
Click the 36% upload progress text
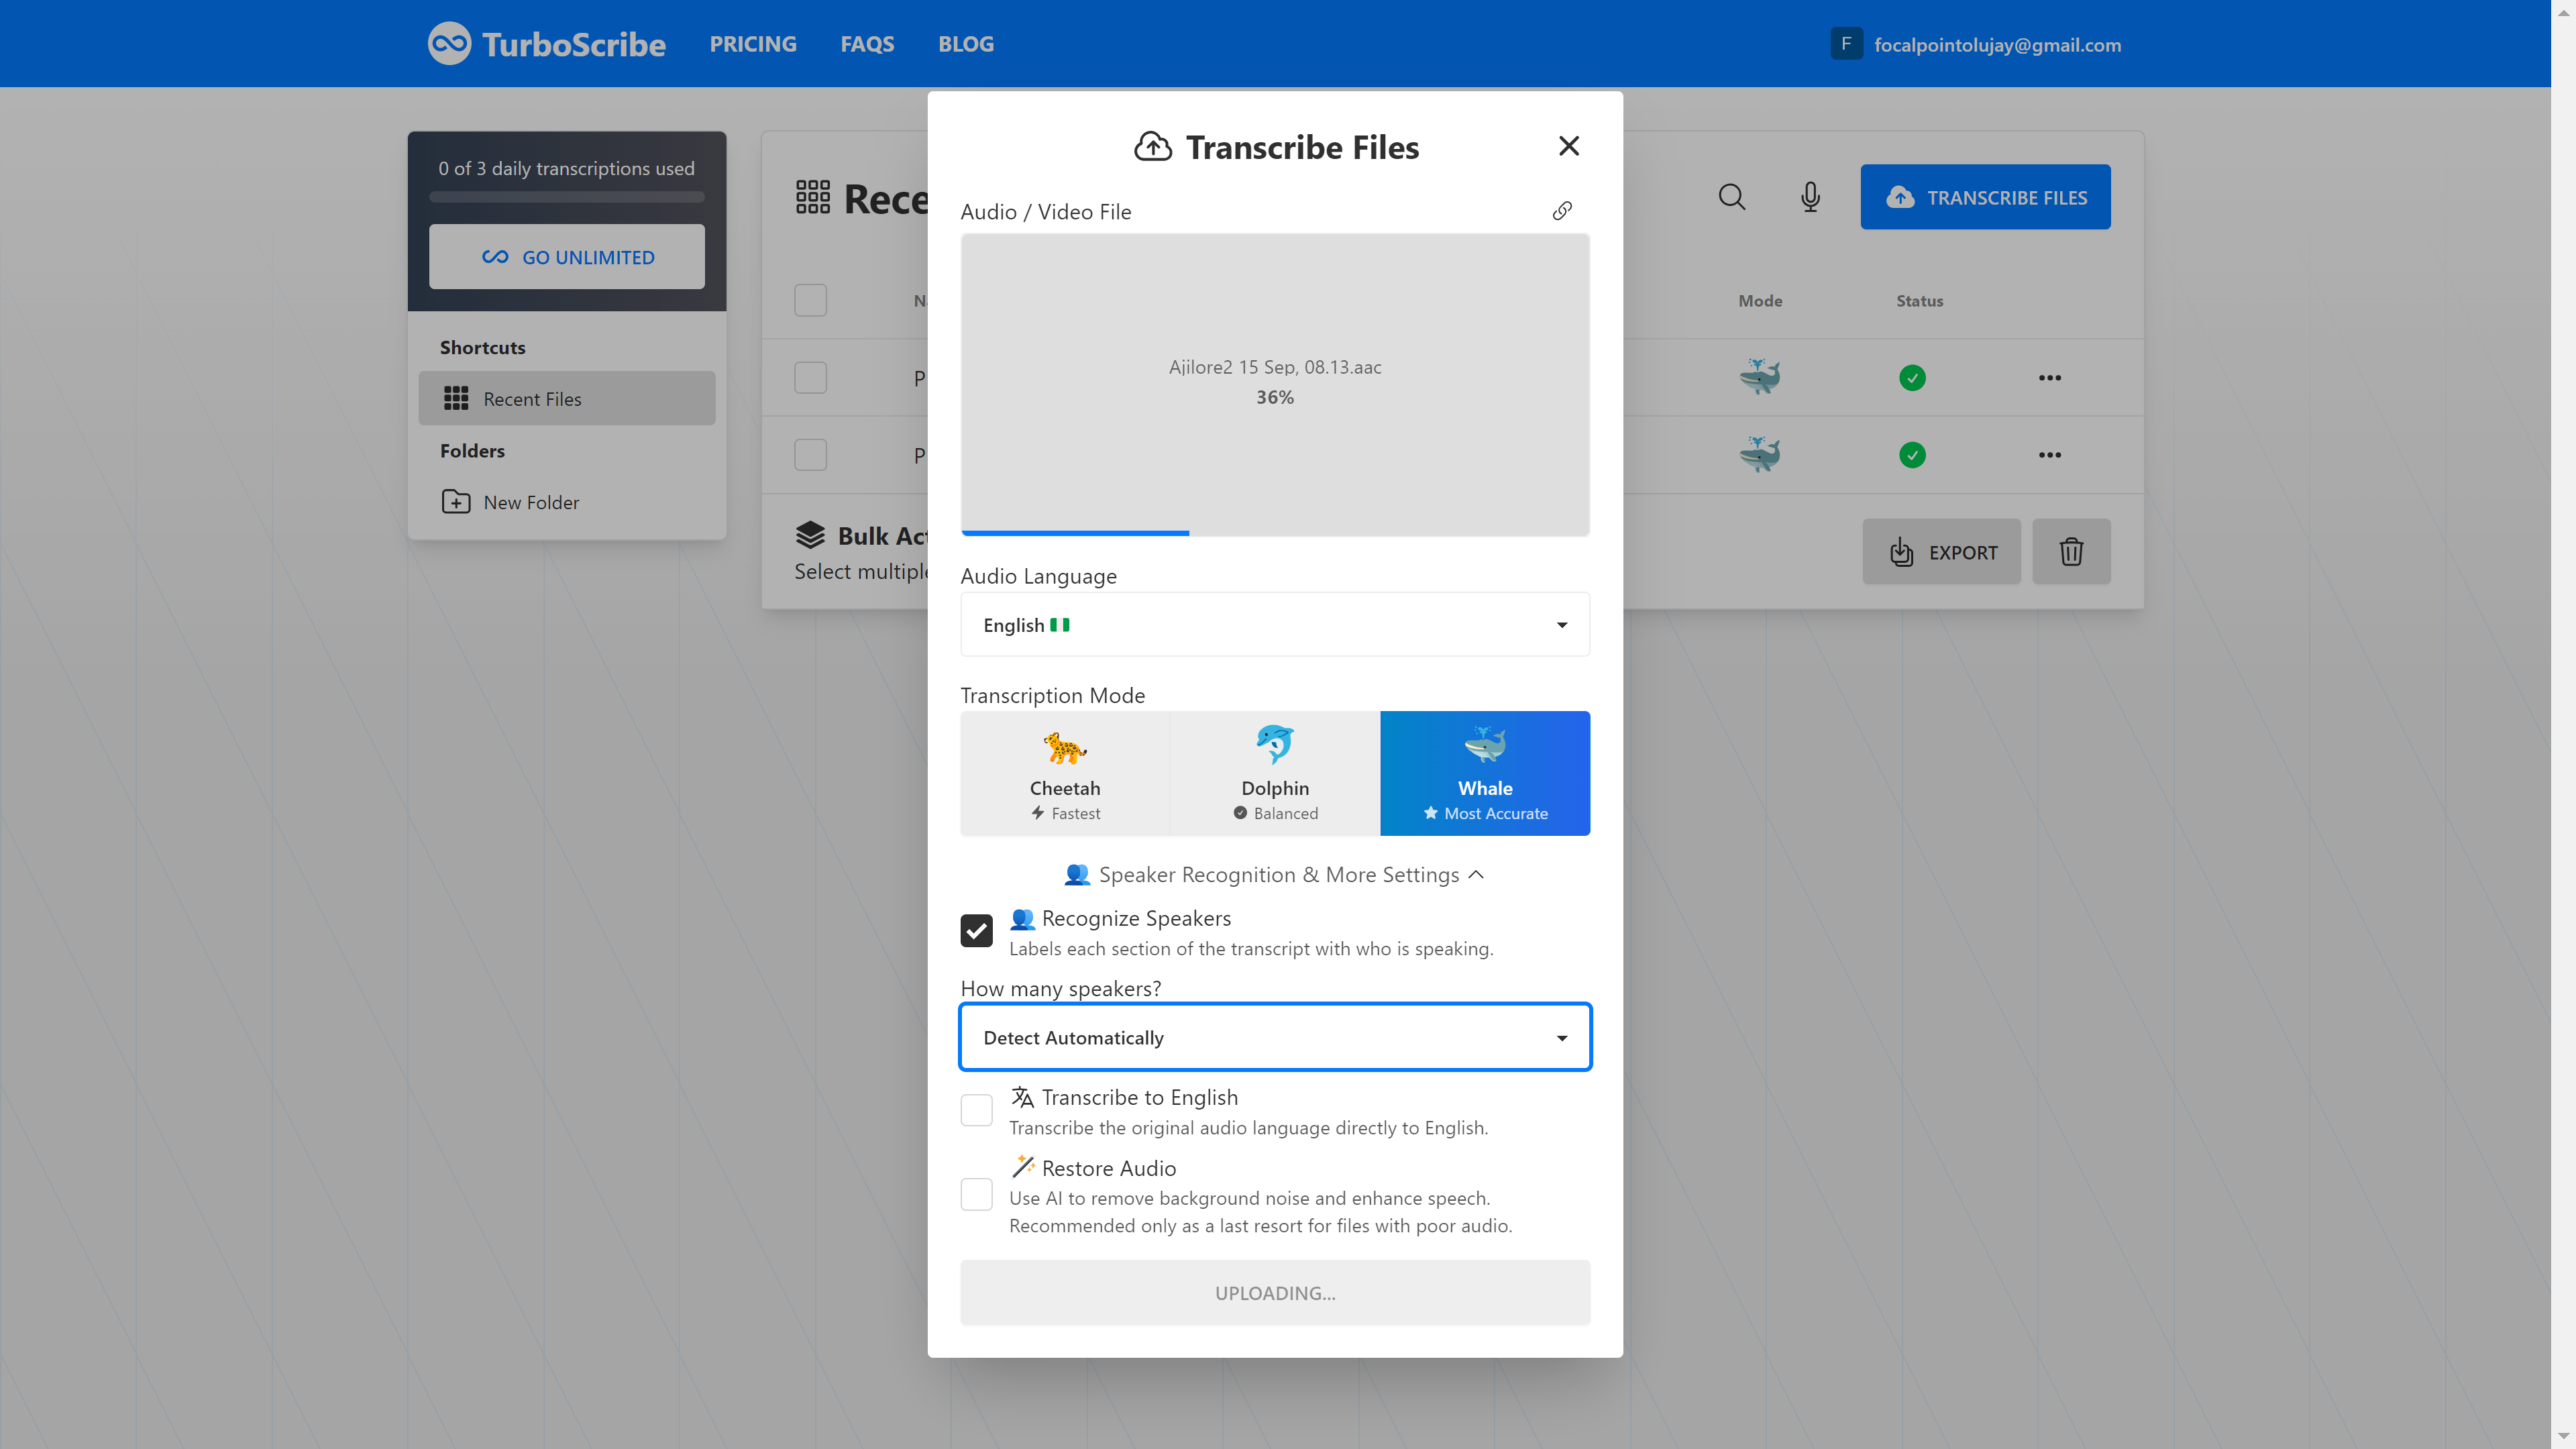[x=1275, y=397]
